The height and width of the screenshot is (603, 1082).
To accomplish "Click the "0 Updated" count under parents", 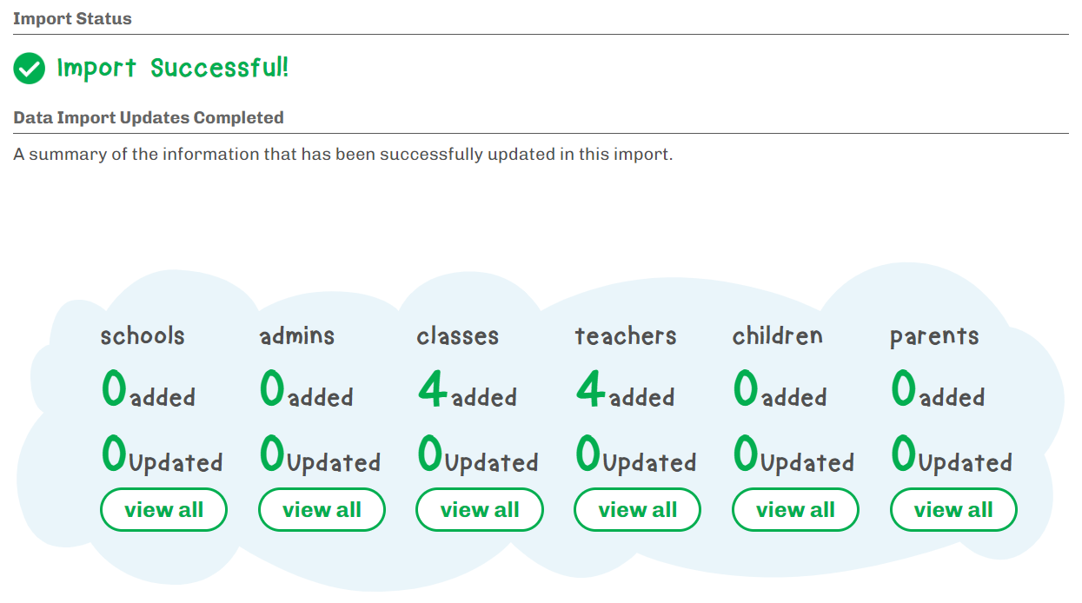I will (x=952, y=456).
